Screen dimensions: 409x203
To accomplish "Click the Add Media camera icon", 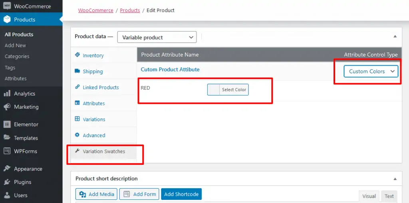I will click(x=83, y=194).
